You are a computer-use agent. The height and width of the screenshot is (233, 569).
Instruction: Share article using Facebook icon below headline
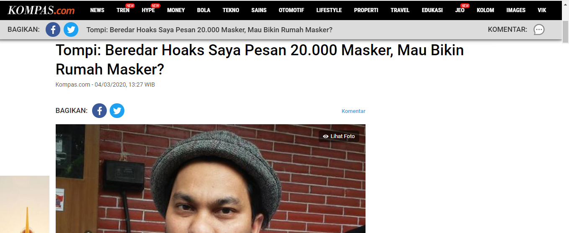[99, 111]
